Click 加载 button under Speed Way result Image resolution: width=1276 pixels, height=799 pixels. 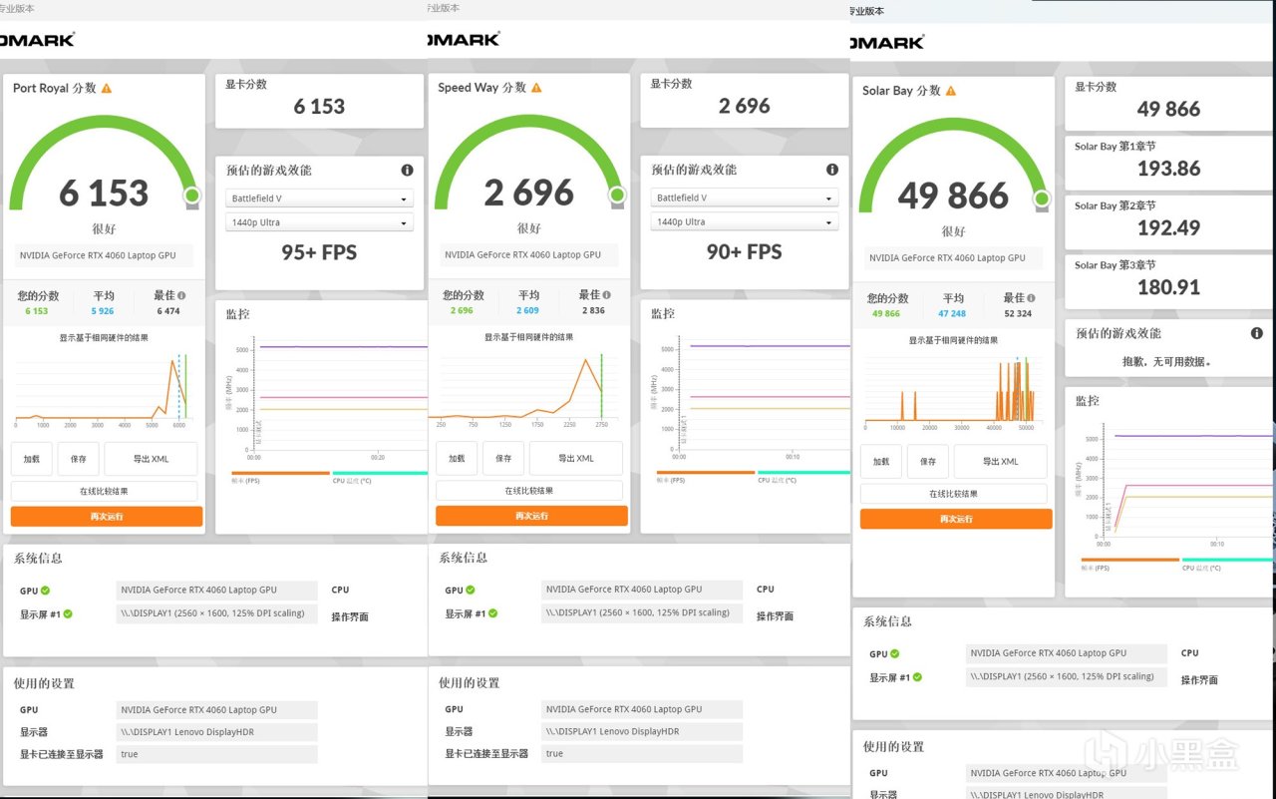click(x=457, y=458)
